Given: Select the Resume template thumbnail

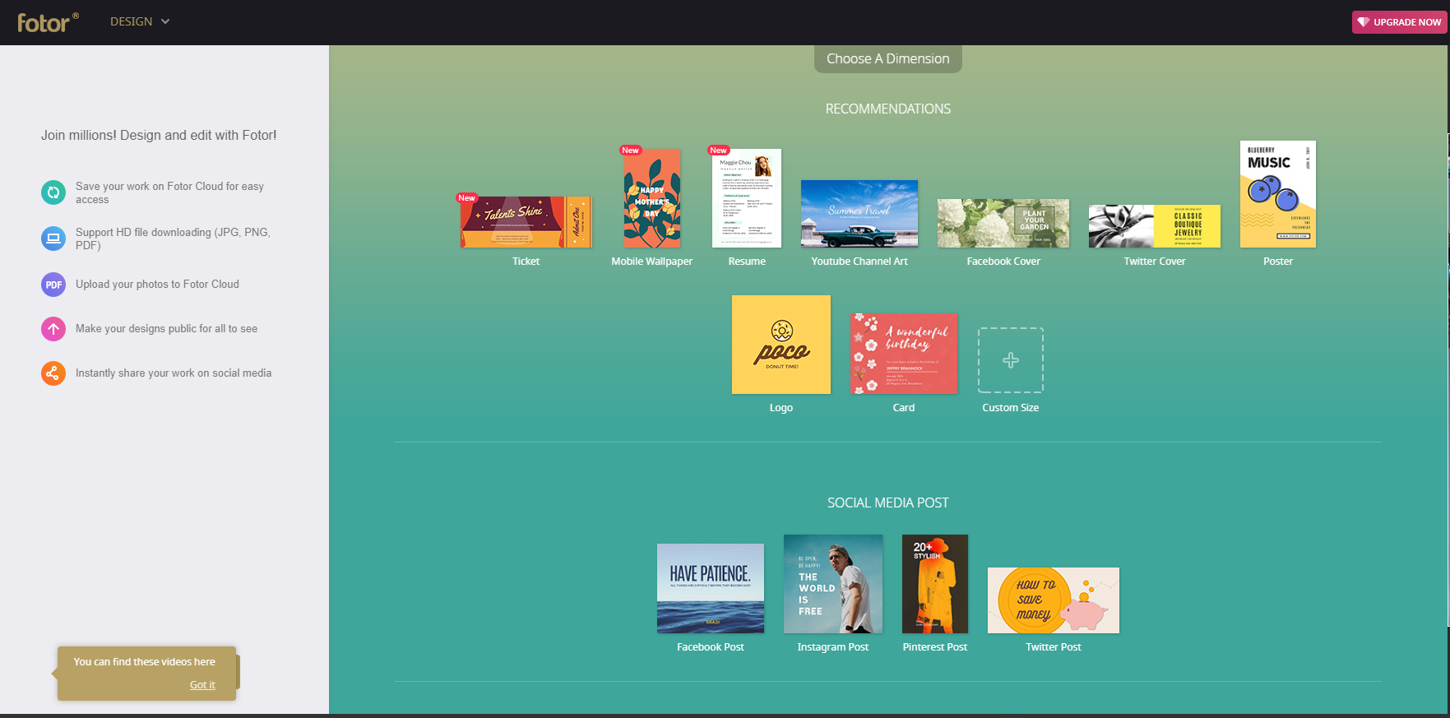Looking at the screenshot, I should click(746, 198).
